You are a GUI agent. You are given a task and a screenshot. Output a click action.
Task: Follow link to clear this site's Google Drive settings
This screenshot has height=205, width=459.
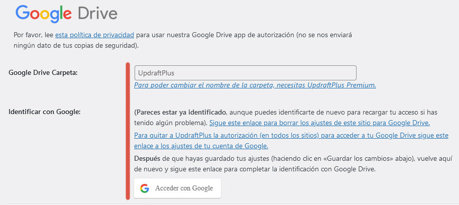320,123
